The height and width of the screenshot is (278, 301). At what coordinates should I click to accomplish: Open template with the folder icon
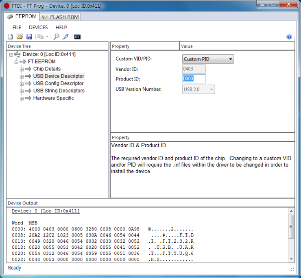20,37
